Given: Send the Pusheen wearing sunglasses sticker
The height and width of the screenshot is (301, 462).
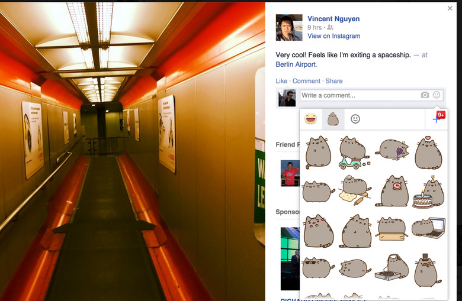Looking at the screenshot, I should (x=318, y=267).
